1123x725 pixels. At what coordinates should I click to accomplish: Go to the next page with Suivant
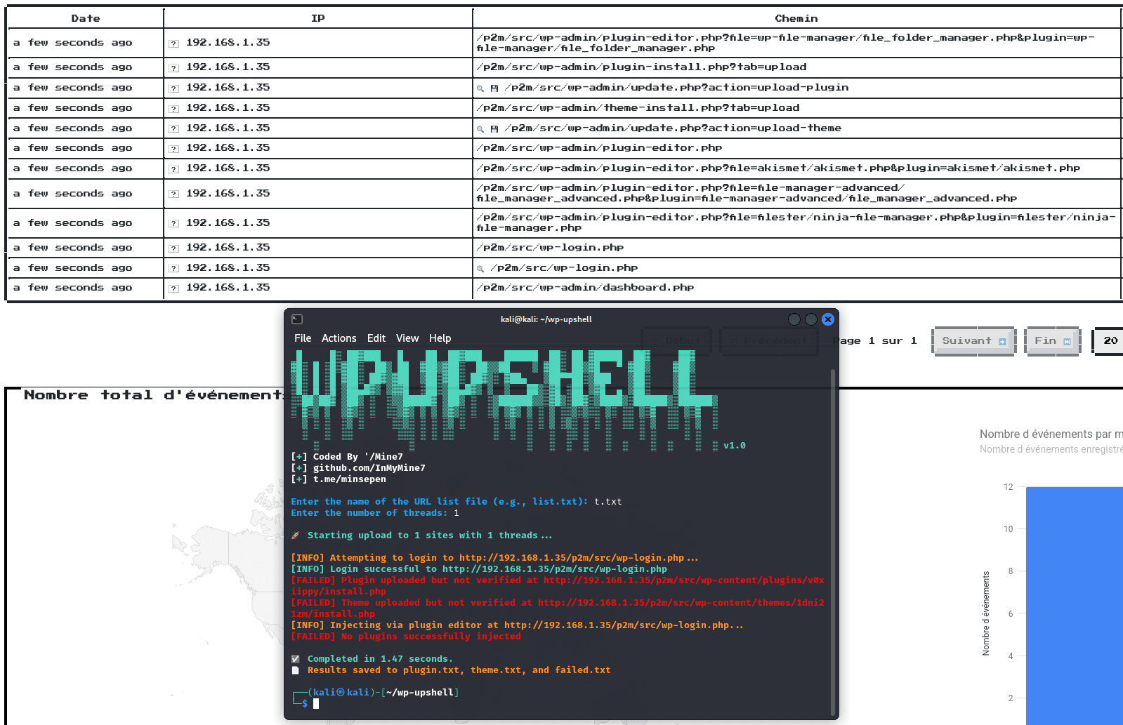click(973, 341)
